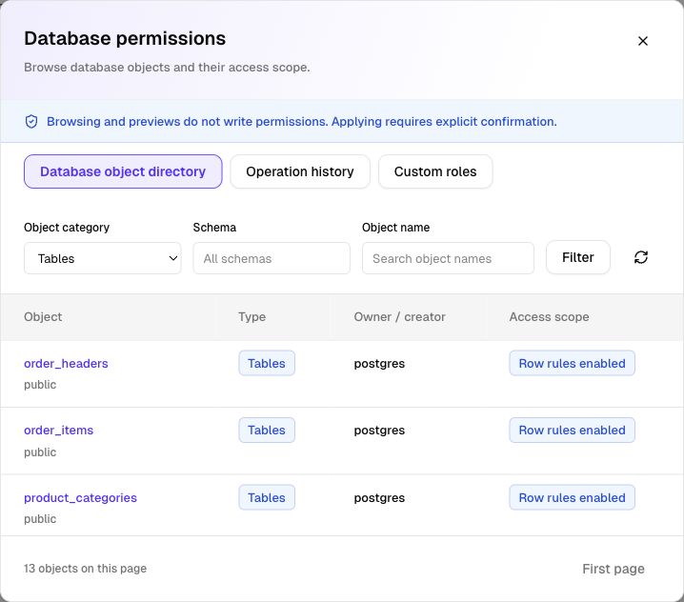This screenshot has height=602, width=684.
Task: Open the Object category dropdown
Action: point(103,258)
